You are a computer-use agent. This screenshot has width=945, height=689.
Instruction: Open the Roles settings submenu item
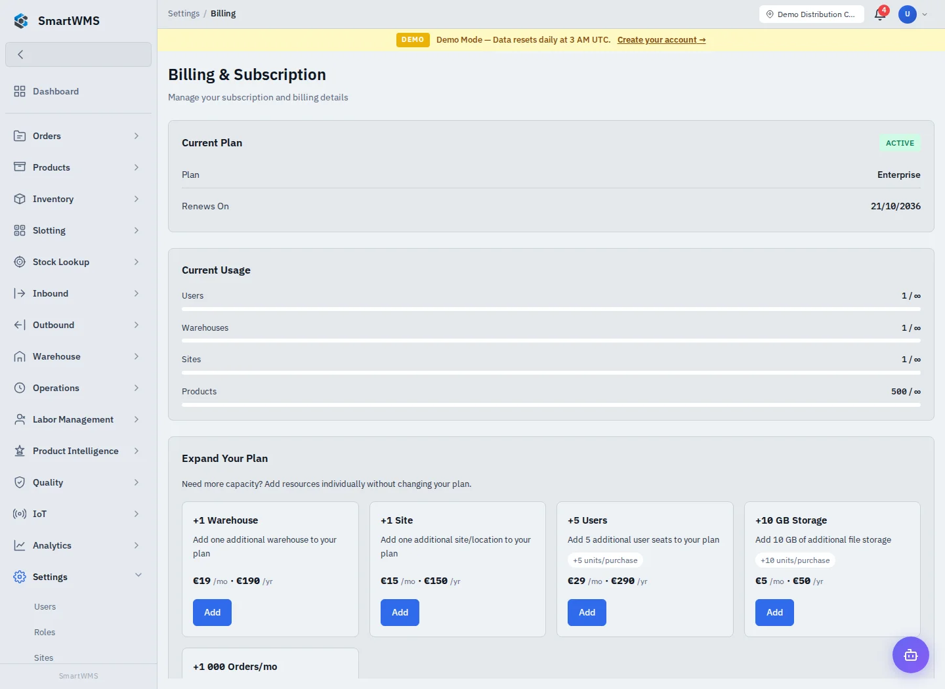tap(45, 633)
